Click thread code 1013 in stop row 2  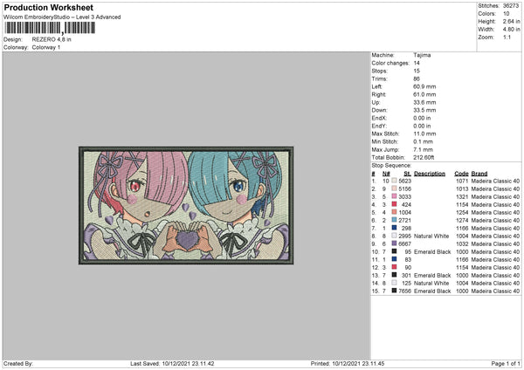[x=462, y=189]
